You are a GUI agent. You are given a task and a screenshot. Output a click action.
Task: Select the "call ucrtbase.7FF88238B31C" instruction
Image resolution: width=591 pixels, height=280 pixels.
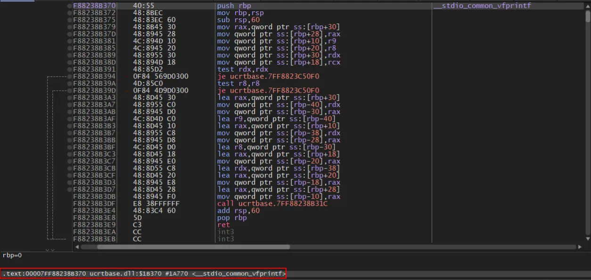272,203
